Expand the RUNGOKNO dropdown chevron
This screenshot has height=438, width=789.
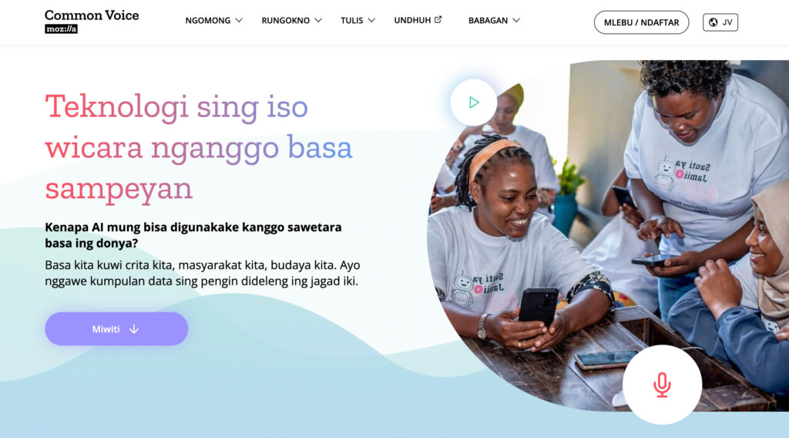point(318,21)
